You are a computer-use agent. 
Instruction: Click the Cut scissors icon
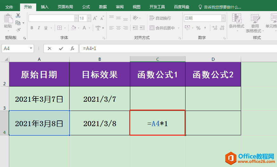(18, 16)
